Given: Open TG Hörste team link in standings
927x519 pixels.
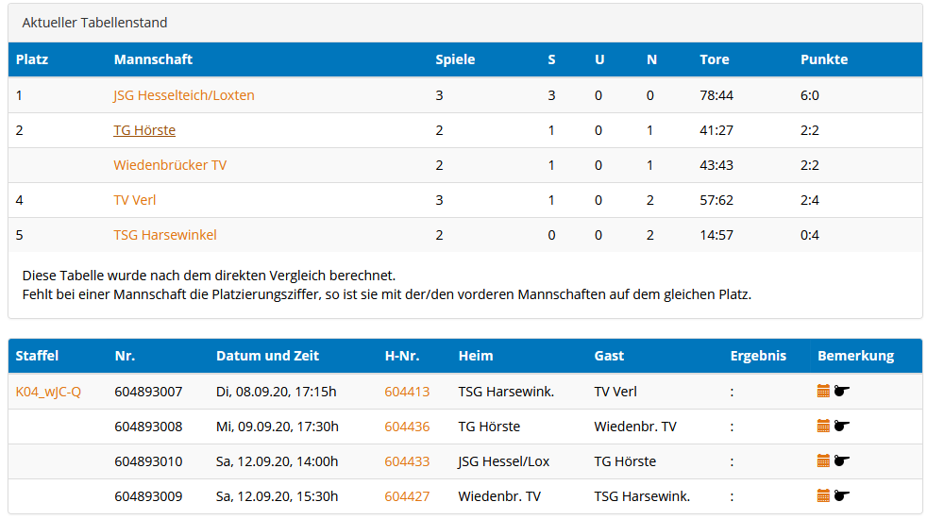Looking at the screenshot, I should tap(144, 130).
